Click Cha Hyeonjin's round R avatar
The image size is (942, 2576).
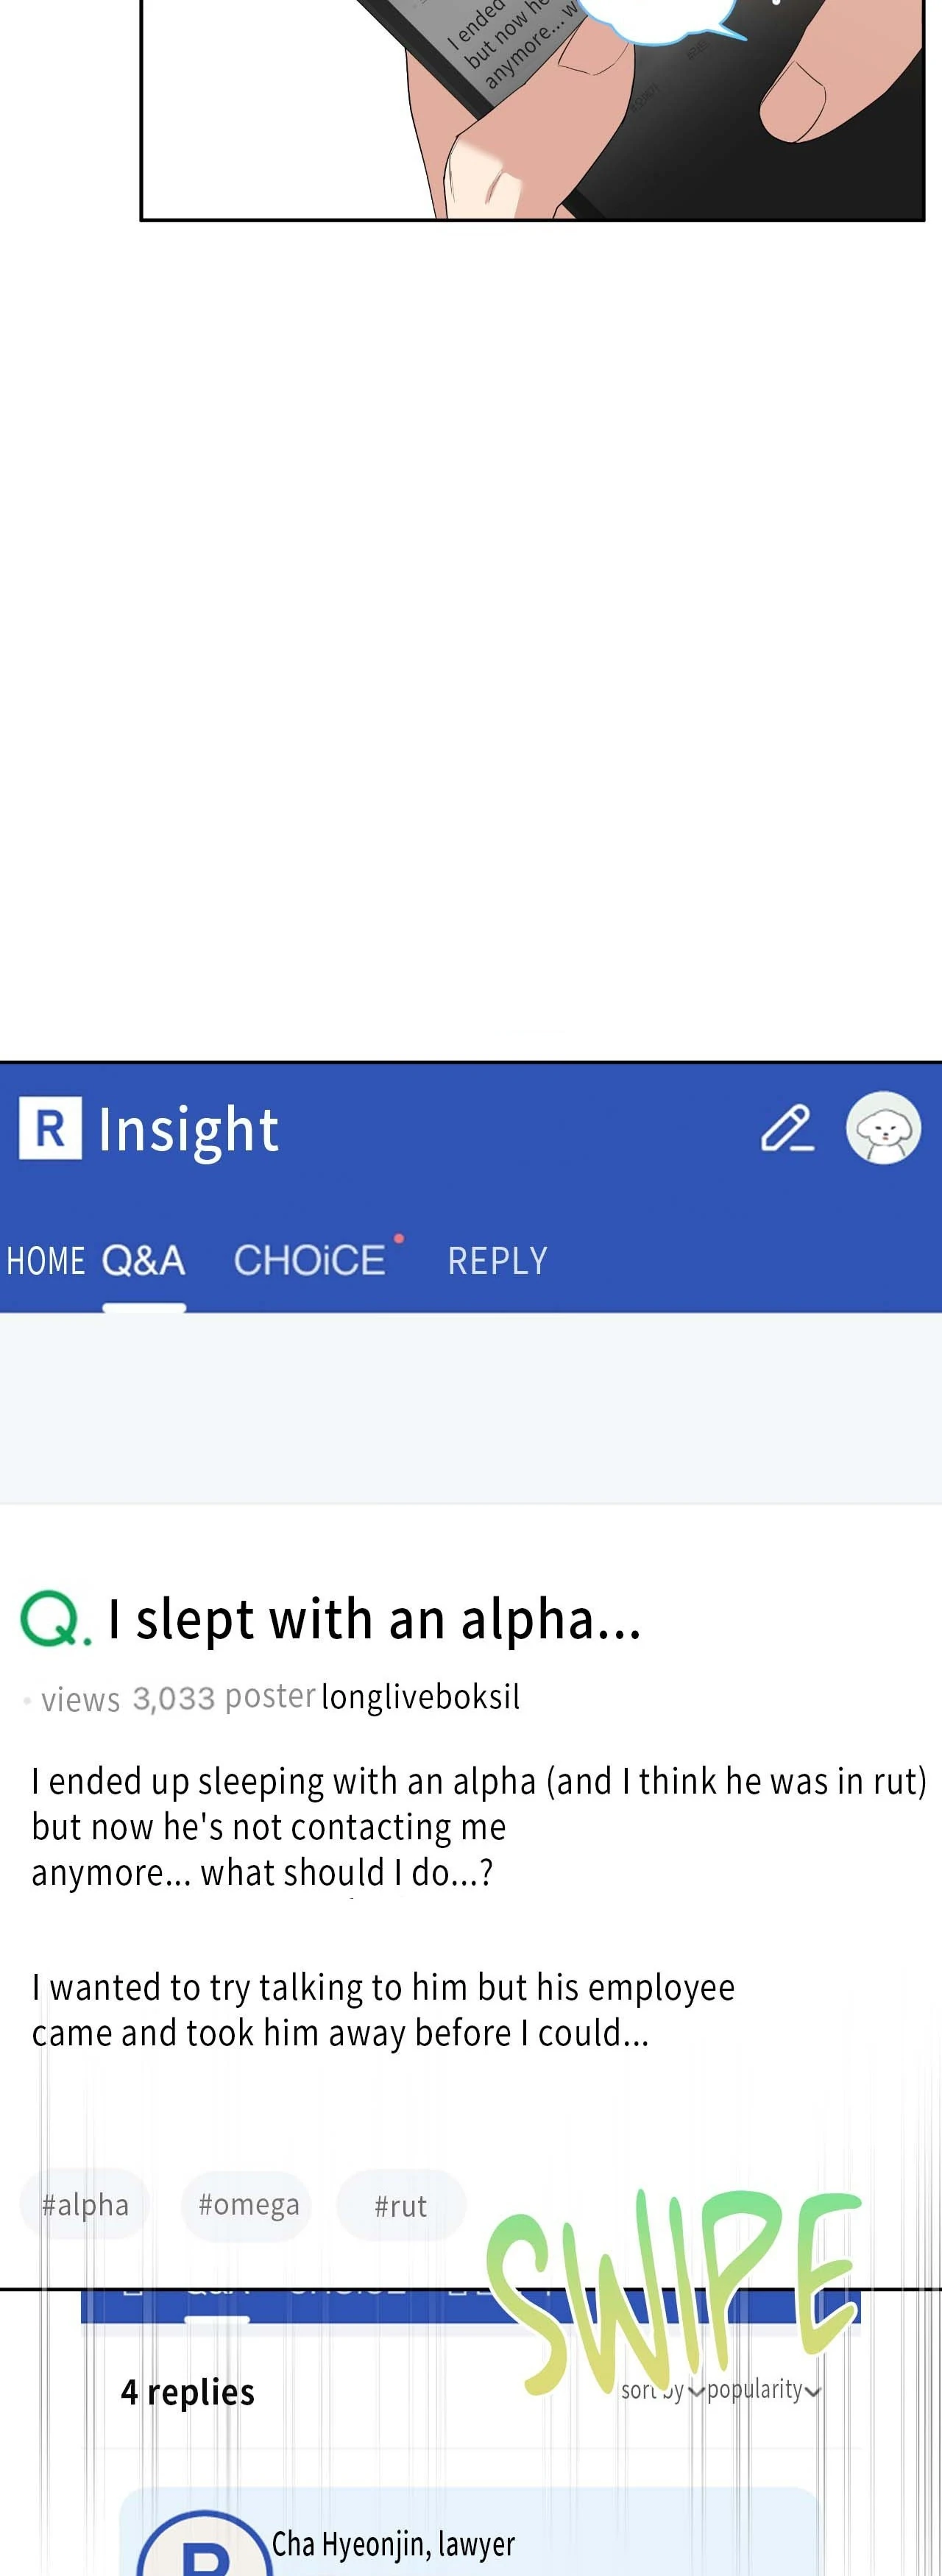coord(204,2549)
